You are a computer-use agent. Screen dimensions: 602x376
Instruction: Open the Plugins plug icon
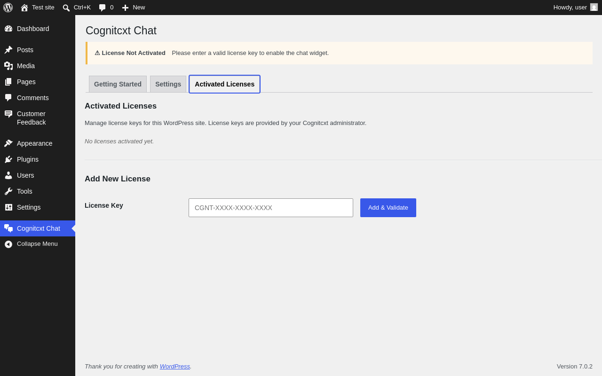coord(8,159)
